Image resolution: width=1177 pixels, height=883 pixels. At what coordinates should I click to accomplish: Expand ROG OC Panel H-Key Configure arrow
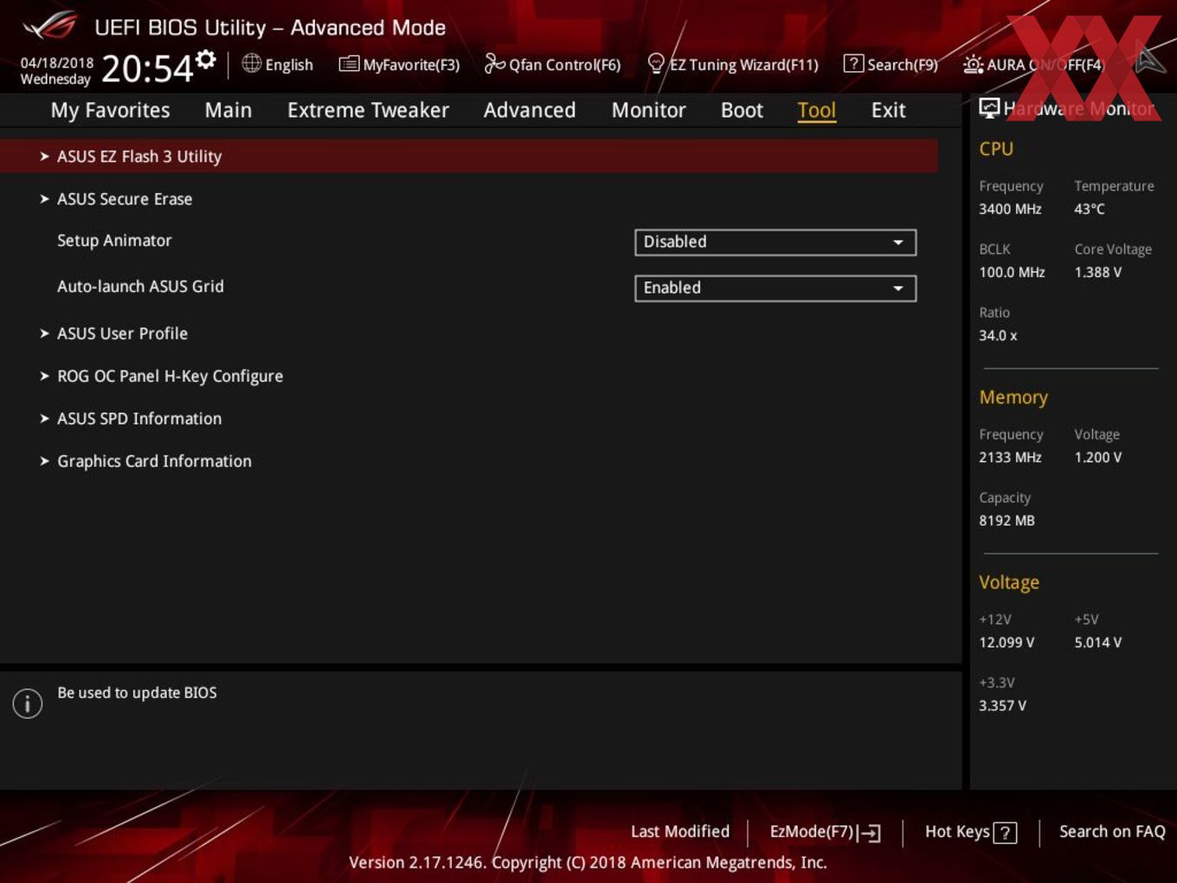click(x=44, y=376)
